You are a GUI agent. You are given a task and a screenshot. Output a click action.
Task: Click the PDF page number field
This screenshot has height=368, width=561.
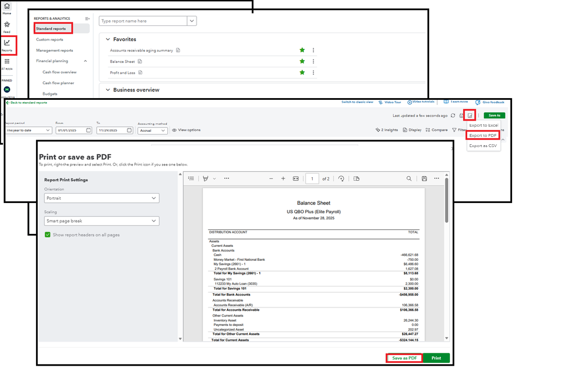(x=312, y=178)
